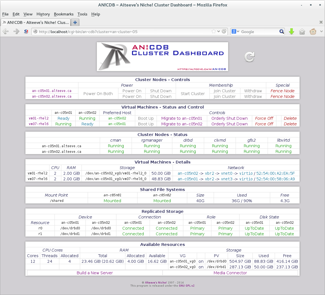325x295 pixels.
Task: Click the globe site identity icon
Action: 35,32
